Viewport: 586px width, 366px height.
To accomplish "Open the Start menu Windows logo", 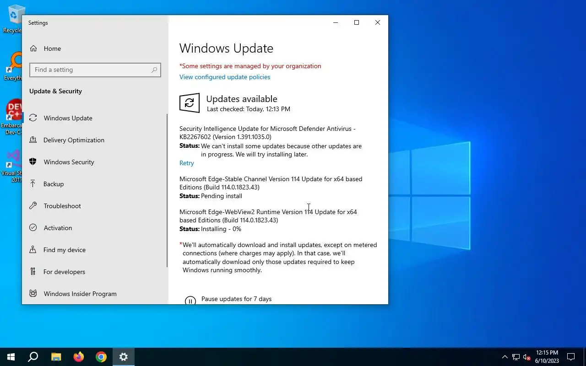I will click(x=11, y=357).
